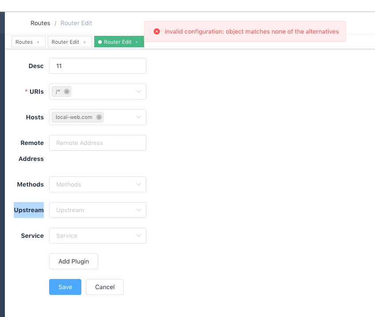The height and width of the screenshot is (317, 375).
Task: Open the Methods dropdown
Action: click(x=97, y=184)
